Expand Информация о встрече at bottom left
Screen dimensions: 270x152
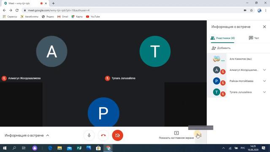(x=27, y=136)
